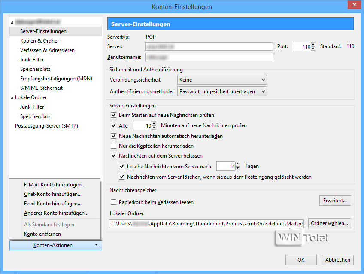Click the Abbrechen button
Viewport: 364px width, 274px height.
(x=337, y=260)
